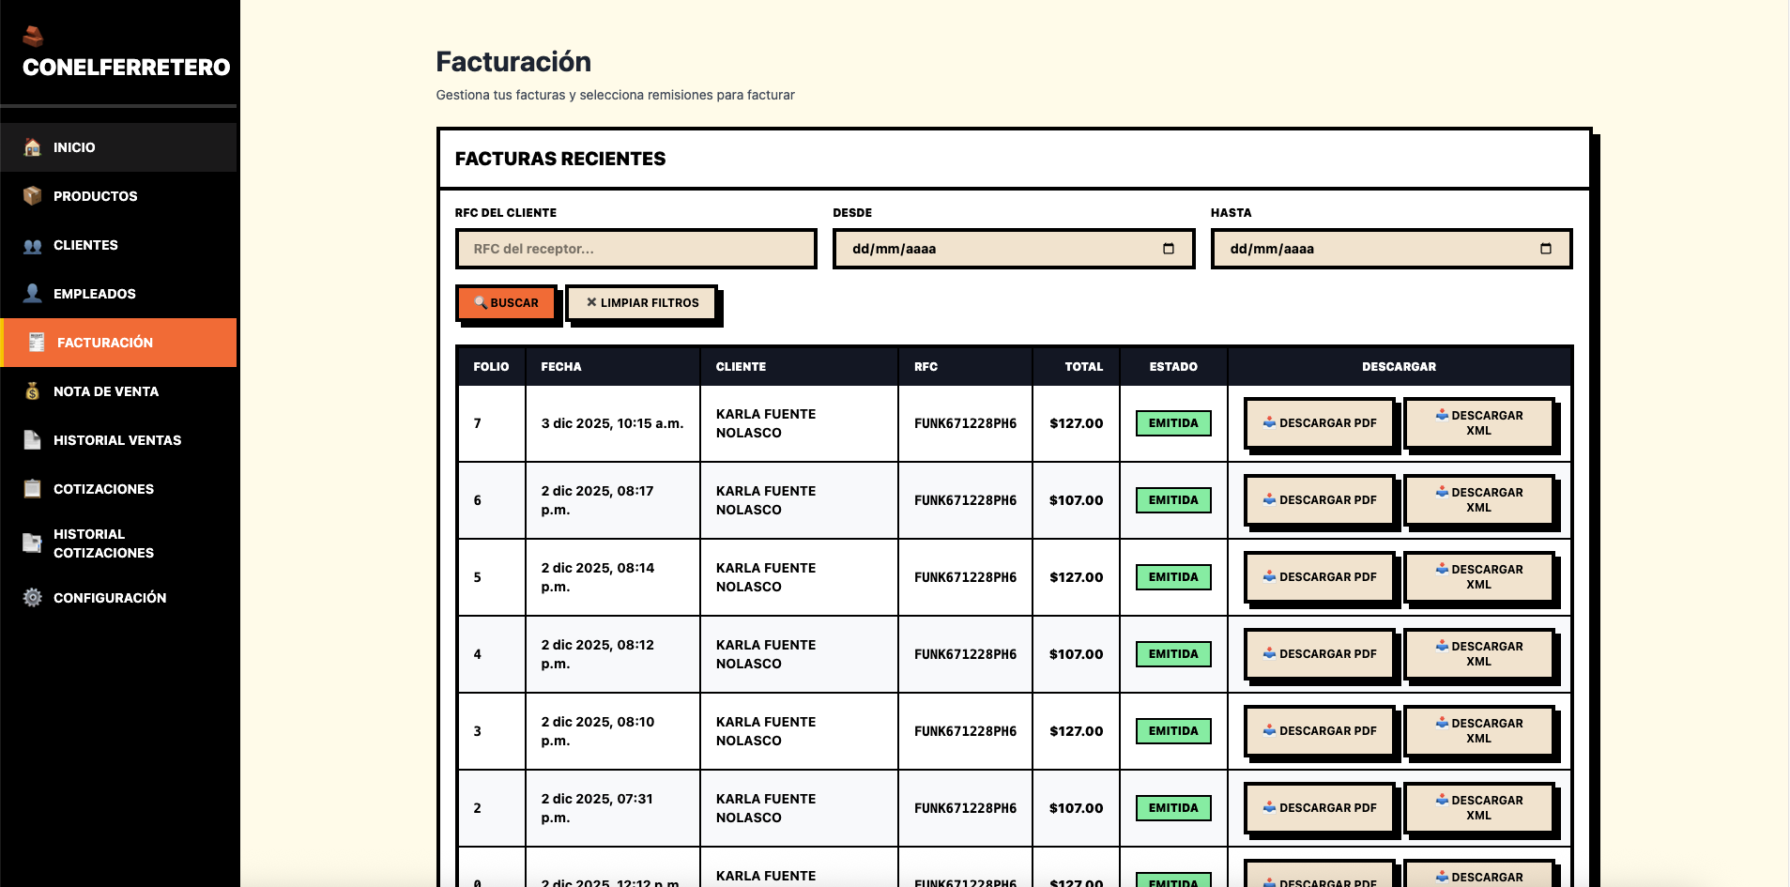Focus the RFC del receptor input field

pos(635,249)
